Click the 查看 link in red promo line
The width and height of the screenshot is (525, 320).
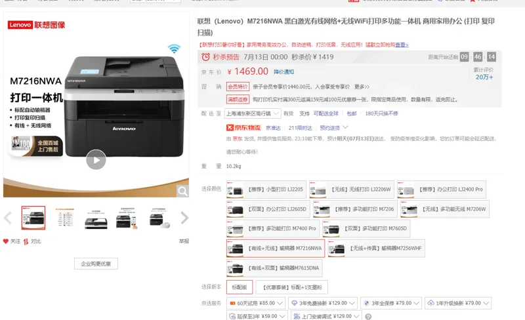click(402, 45)
